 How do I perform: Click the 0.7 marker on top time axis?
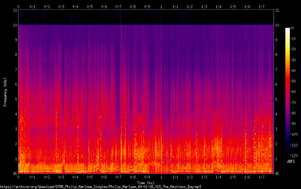click(118, 6)
